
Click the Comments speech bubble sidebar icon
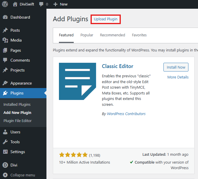(x=5, y=60)
